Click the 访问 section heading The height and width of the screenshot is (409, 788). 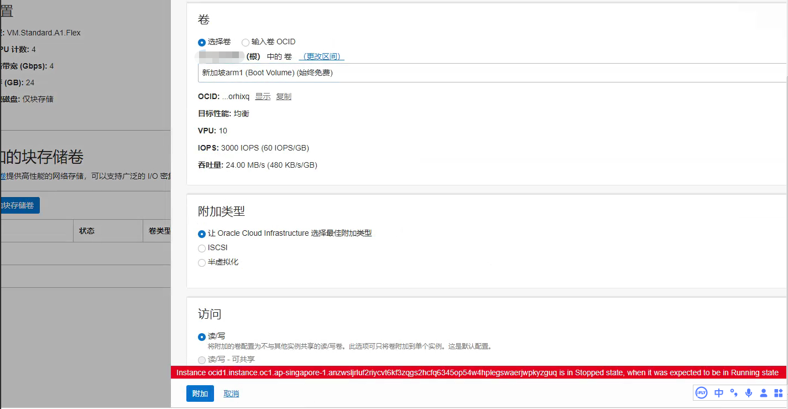click(210, 314)
